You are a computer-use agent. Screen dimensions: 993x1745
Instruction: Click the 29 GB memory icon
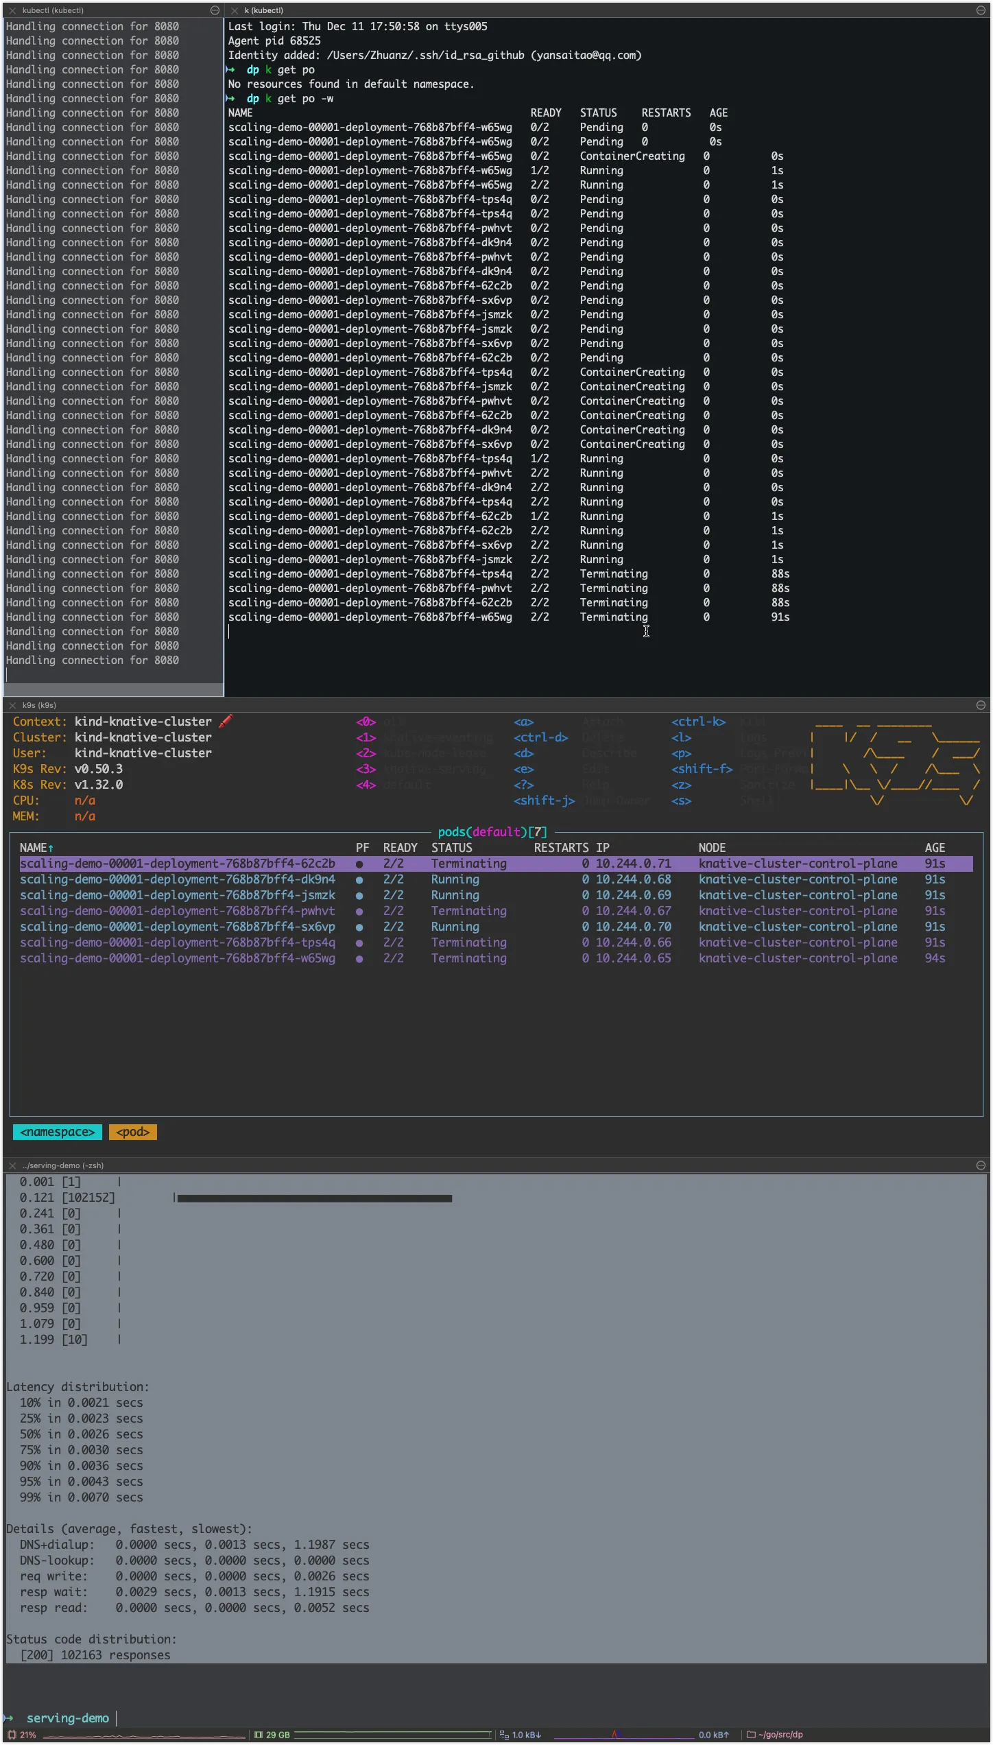(259, 1735)
